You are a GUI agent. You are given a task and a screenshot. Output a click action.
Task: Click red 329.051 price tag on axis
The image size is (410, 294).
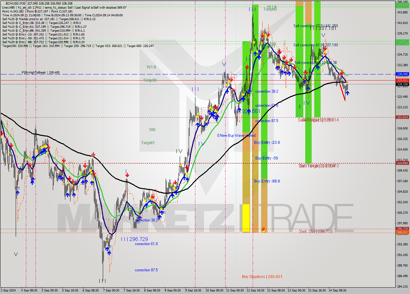pos(402,81)
